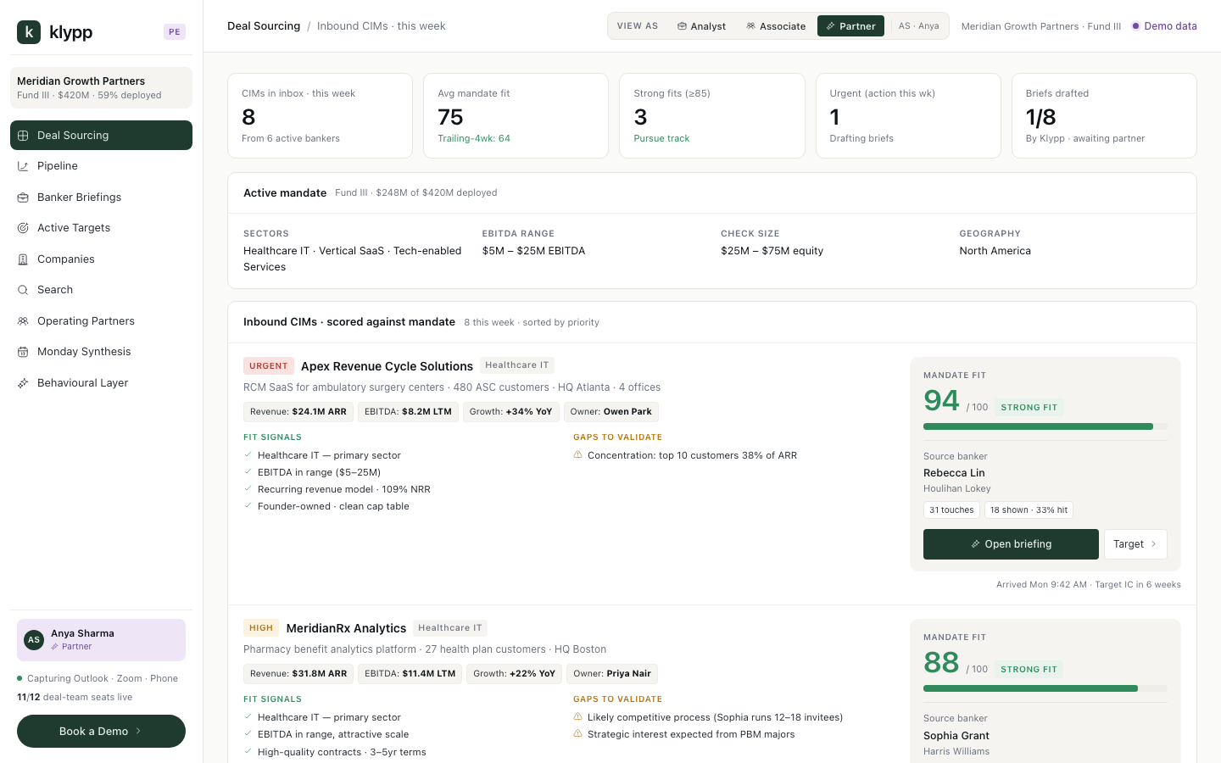This screenshot has height=763, width=1221.
Task: Open the MeridianRx Analytics title
Action: pos(346,628)
